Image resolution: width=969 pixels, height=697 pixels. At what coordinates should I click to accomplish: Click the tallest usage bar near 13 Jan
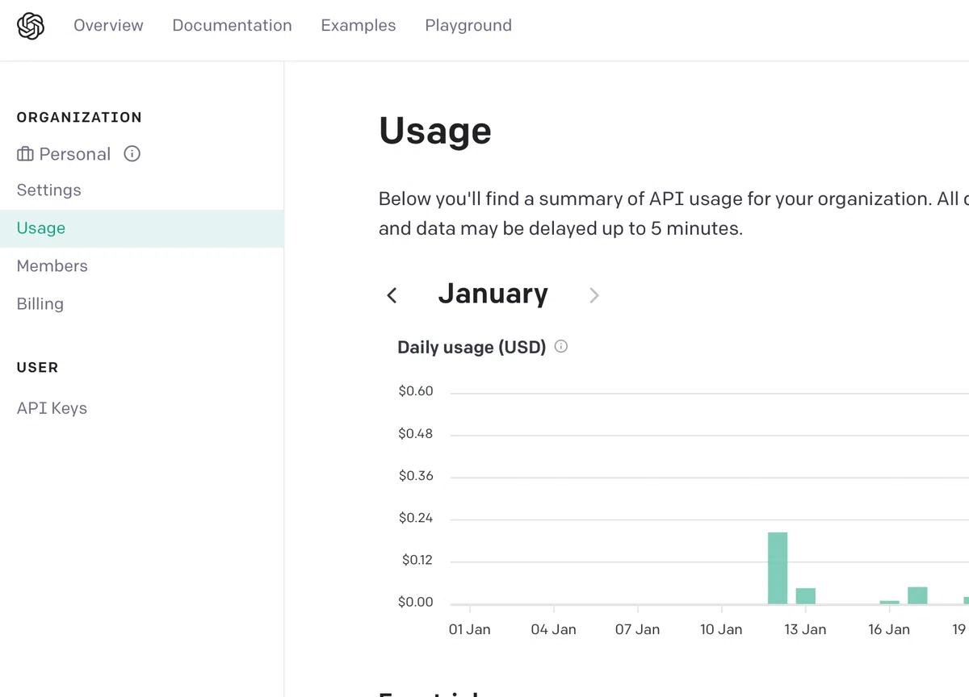point(778,568)
